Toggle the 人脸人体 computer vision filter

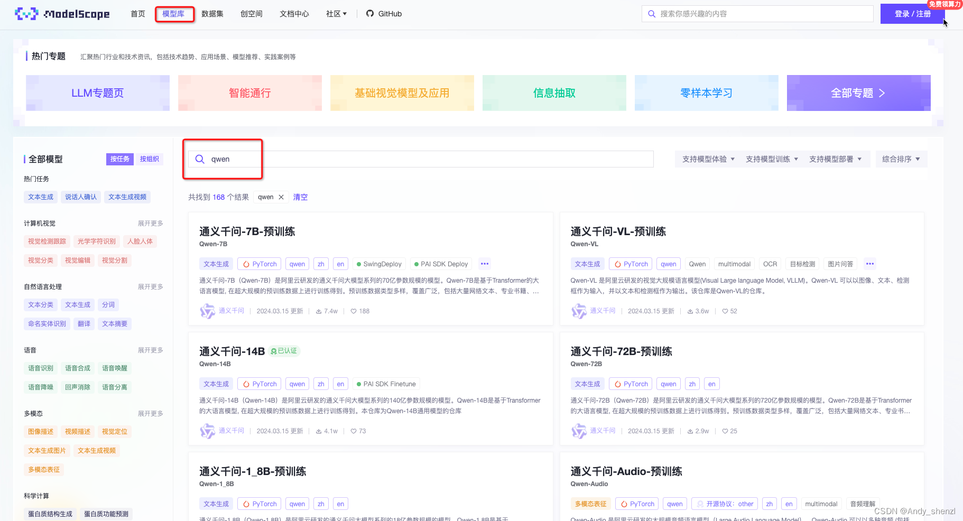(140, 241)
